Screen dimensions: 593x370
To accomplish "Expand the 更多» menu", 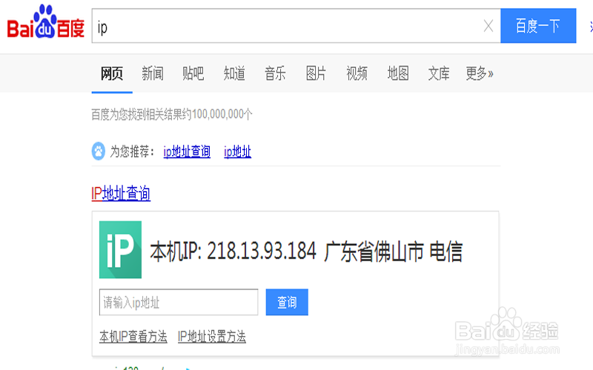I will pyautogui.click(x=480, y=73).
